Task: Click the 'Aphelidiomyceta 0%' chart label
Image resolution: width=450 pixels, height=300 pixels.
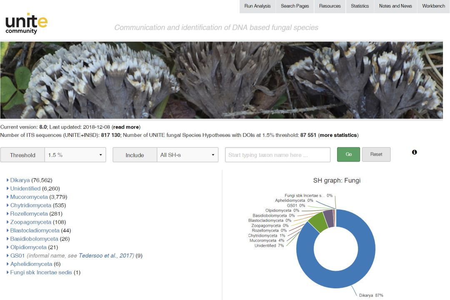Action: coord(294,200)
